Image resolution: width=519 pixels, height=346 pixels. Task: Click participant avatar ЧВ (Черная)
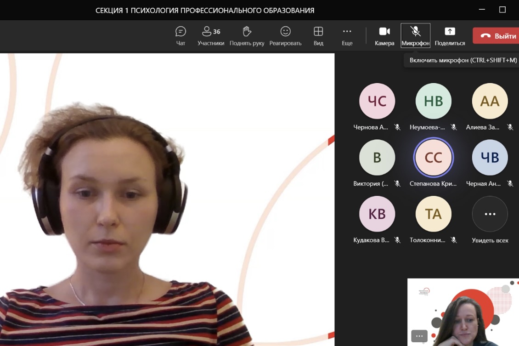point(490,158)
